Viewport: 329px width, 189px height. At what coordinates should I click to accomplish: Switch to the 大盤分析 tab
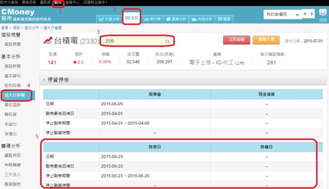pyautogui.click(x=109, y=19)
